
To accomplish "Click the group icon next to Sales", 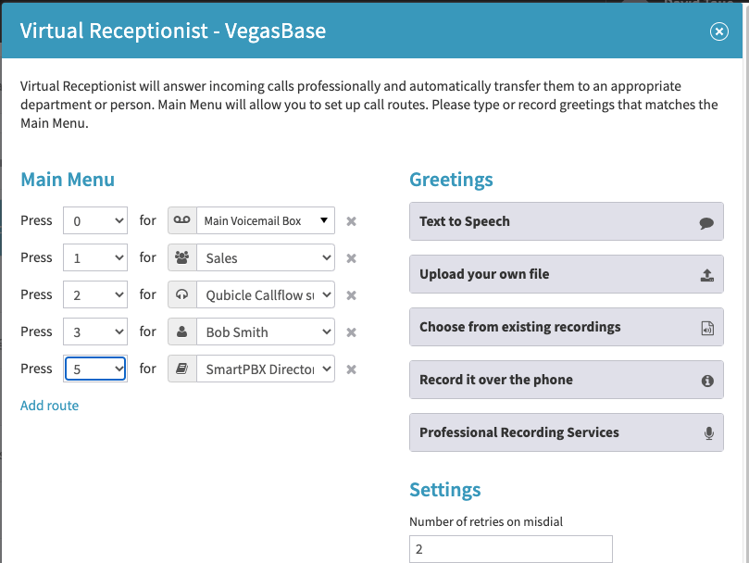I will (182, 257).
